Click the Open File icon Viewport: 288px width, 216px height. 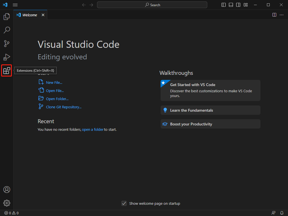41,90
